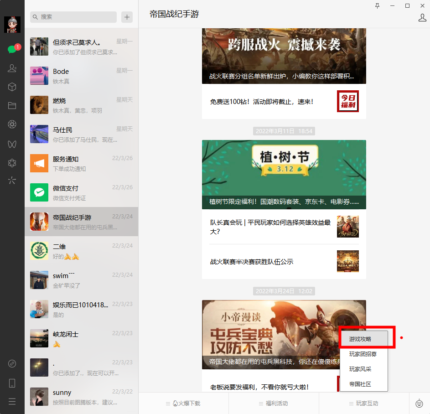This screenshot has height=414, width=430.
Task: Switch to keyboard input icon
Action: pos(420,404)
